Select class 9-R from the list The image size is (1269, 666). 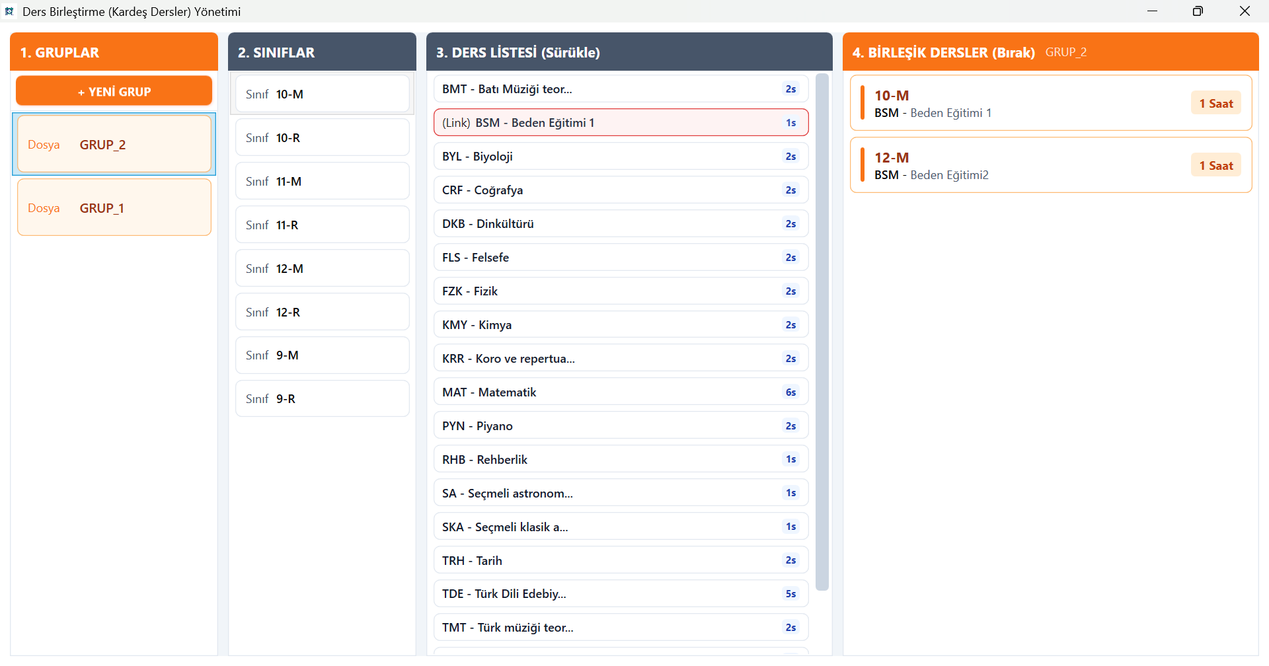point(322,398)
